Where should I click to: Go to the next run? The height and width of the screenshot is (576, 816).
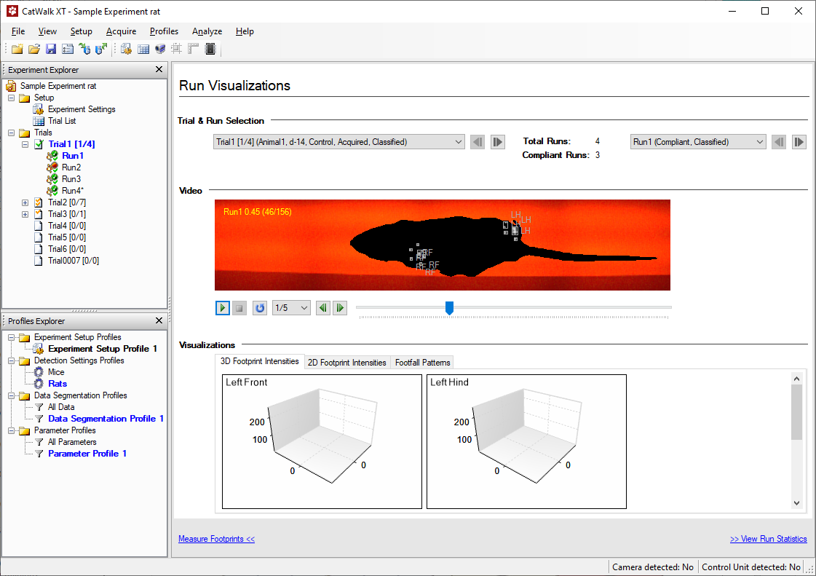pos(799,142)
